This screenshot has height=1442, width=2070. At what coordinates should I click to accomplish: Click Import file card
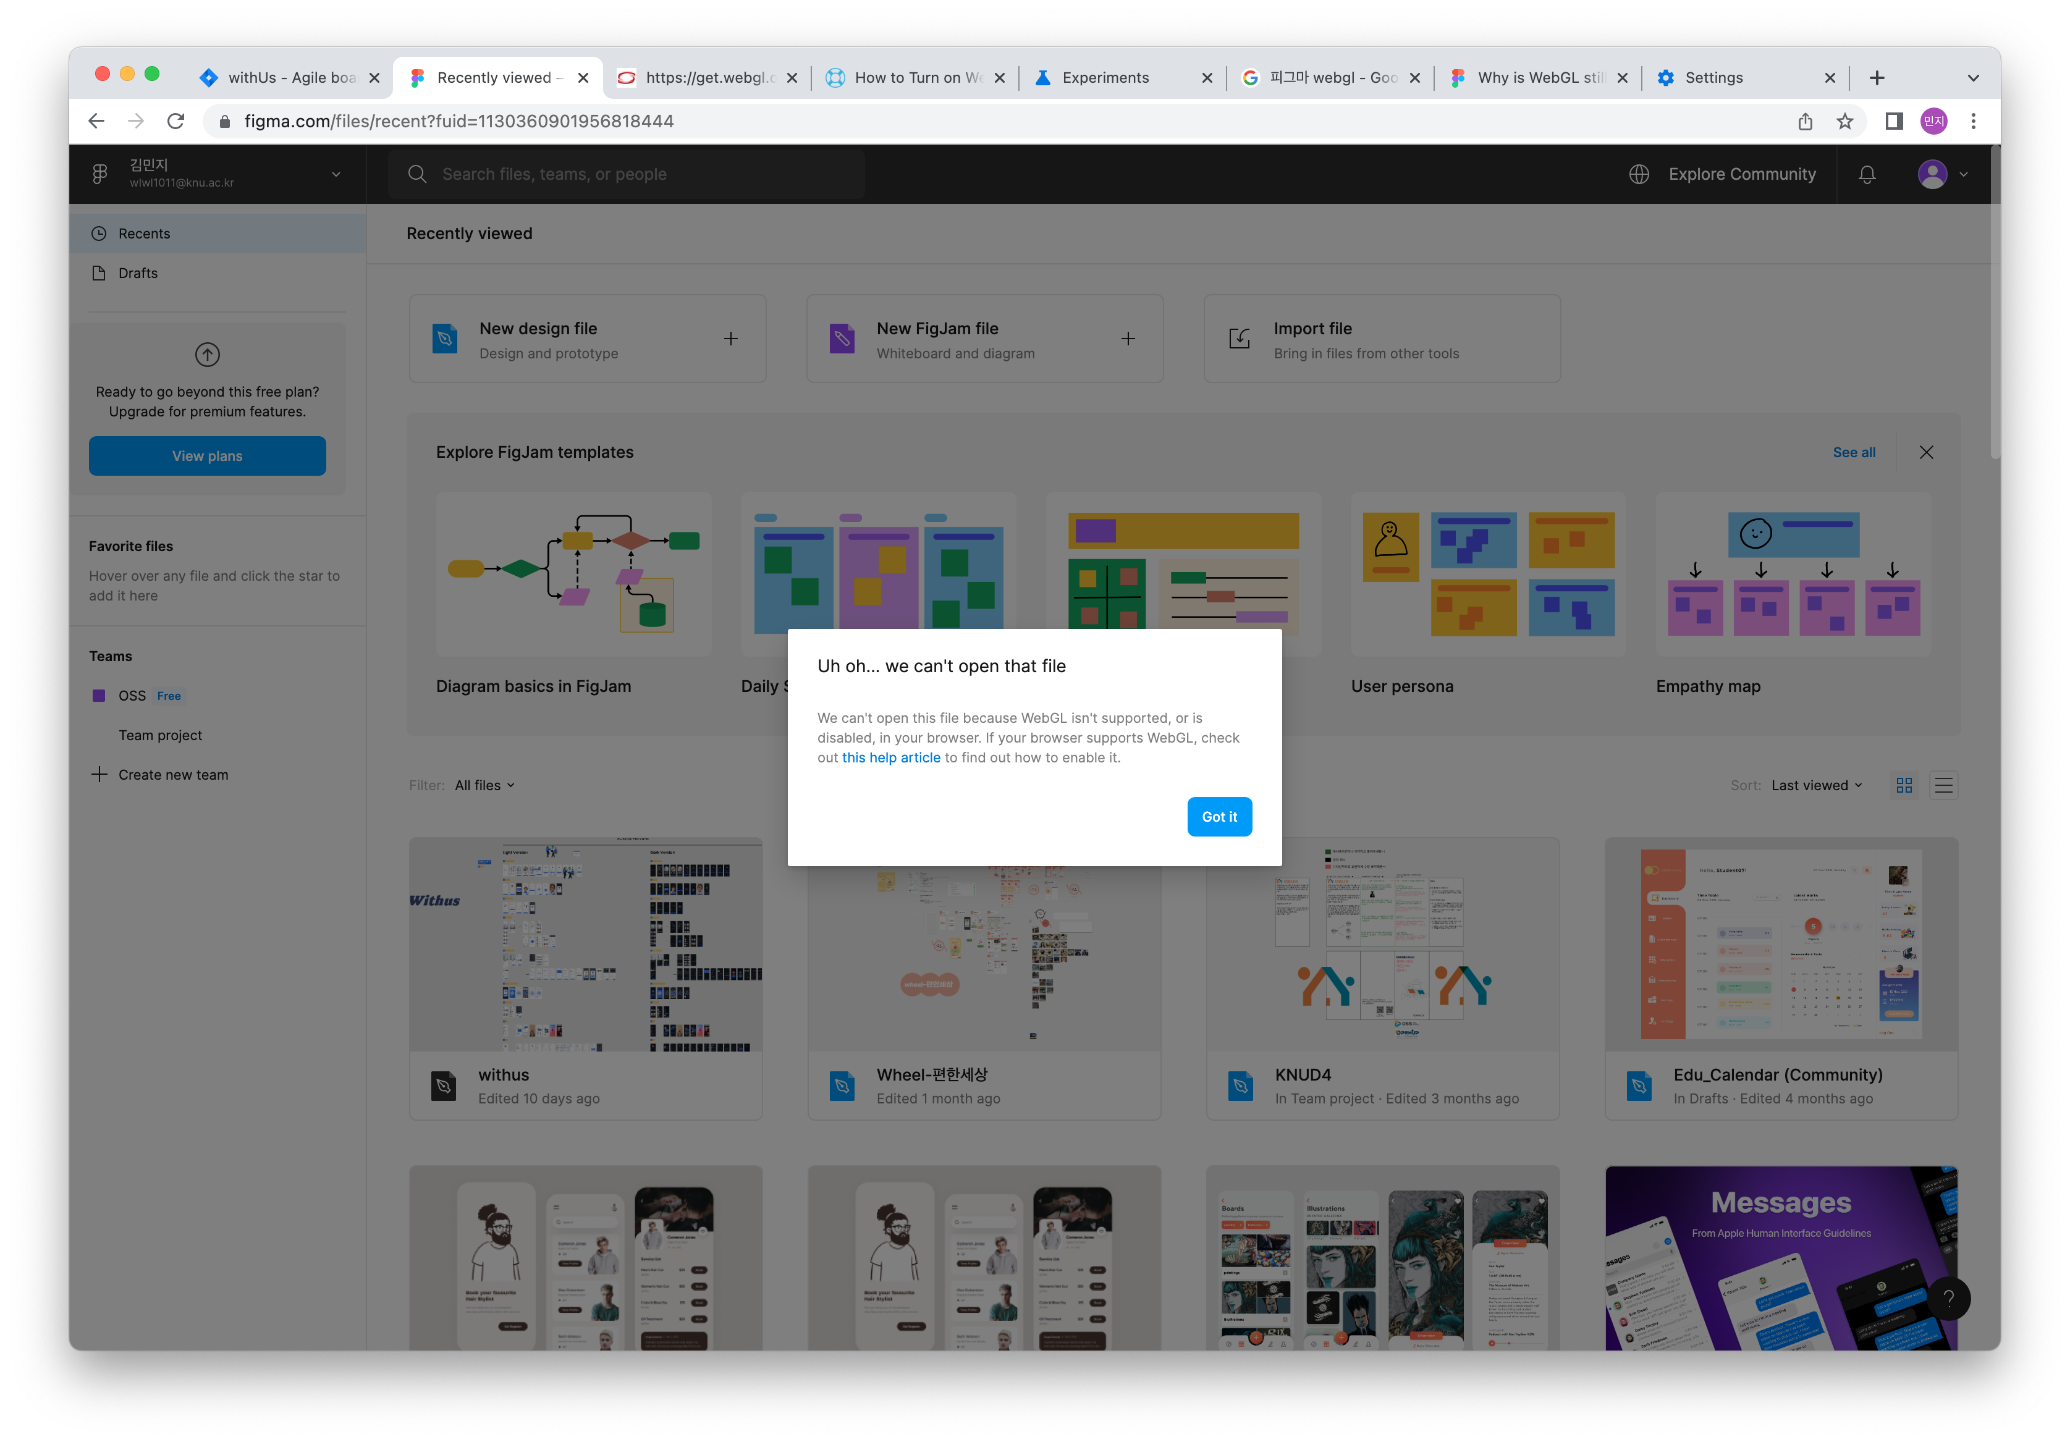tap(1382, 339)
